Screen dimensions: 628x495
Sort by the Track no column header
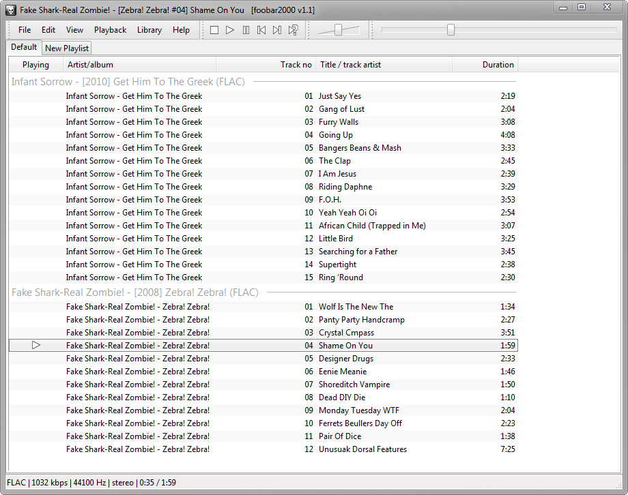click(x=296, y=65)
